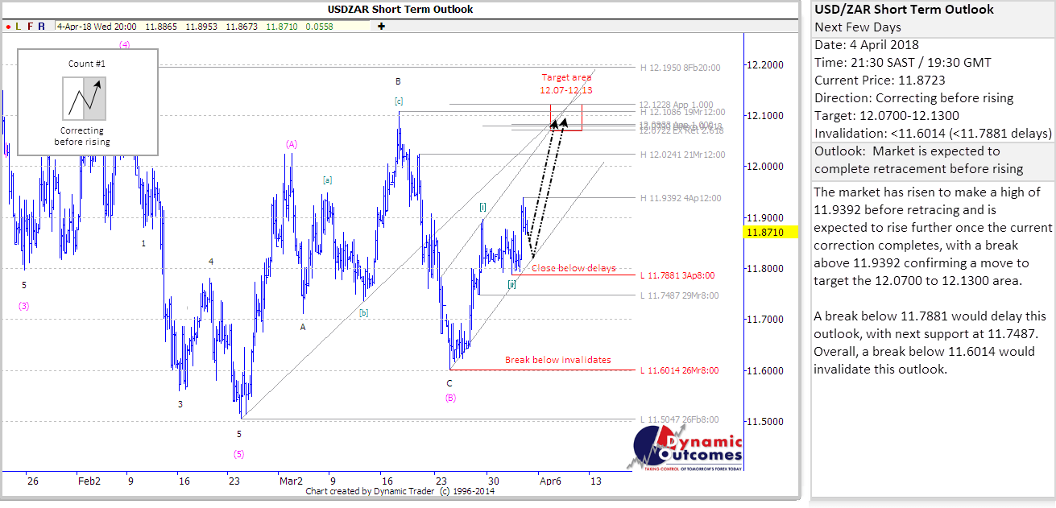Viewport: 1056px width, 508px height.
Task: Click the 'H 11.9392 4Ap12:00' level label
Action: coord(681,198)
